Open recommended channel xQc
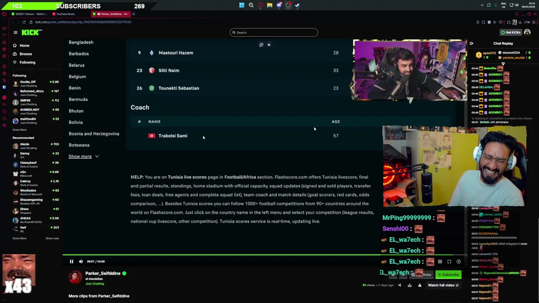Image resolution: width=539 pixels, height=303 pixels. click(x=35, y=173)
